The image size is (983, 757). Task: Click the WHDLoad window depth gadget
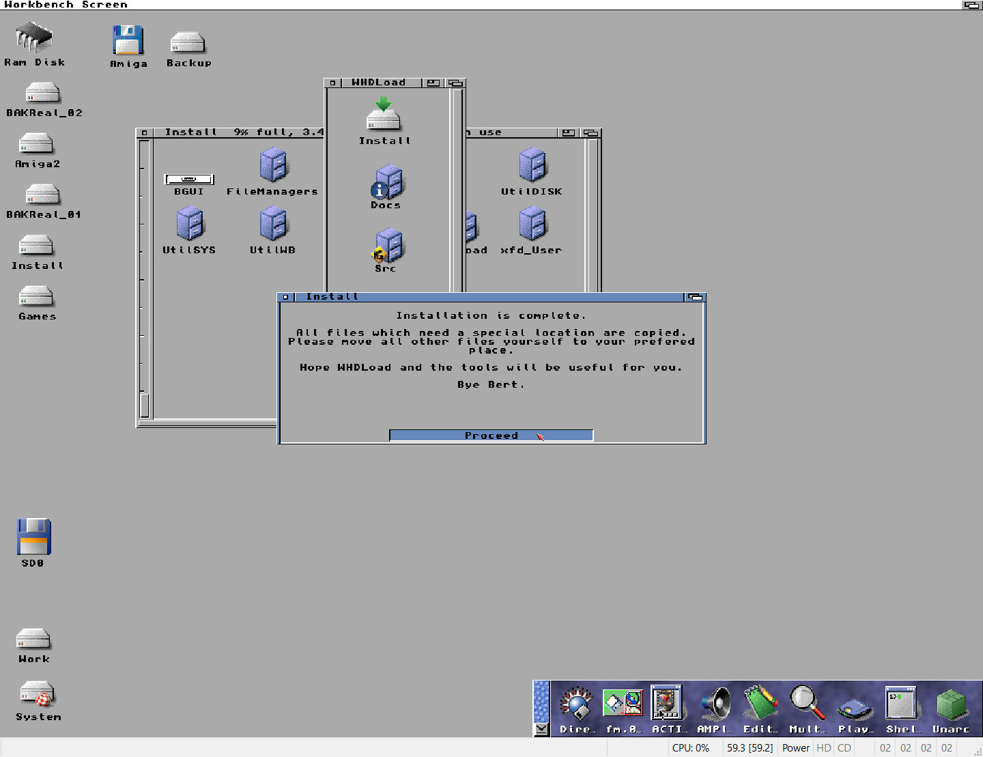coord(455,83)
